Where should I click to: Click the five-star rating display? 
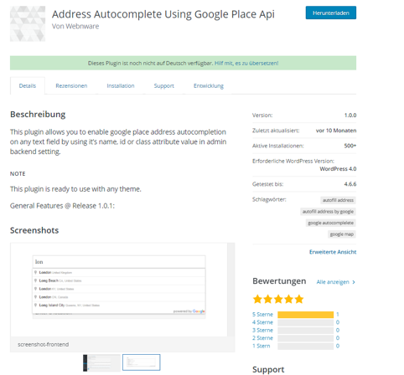point(278,299)
